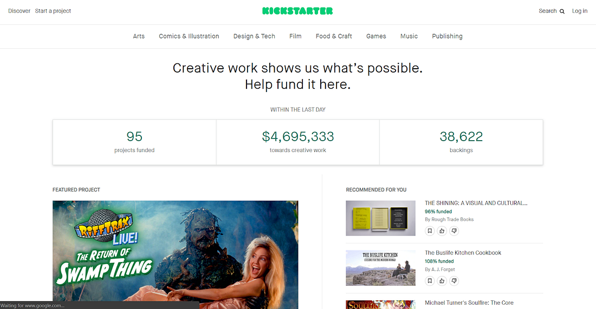Click Start a project link
This screenshot has width=596, height=309.
click(53, 11)
